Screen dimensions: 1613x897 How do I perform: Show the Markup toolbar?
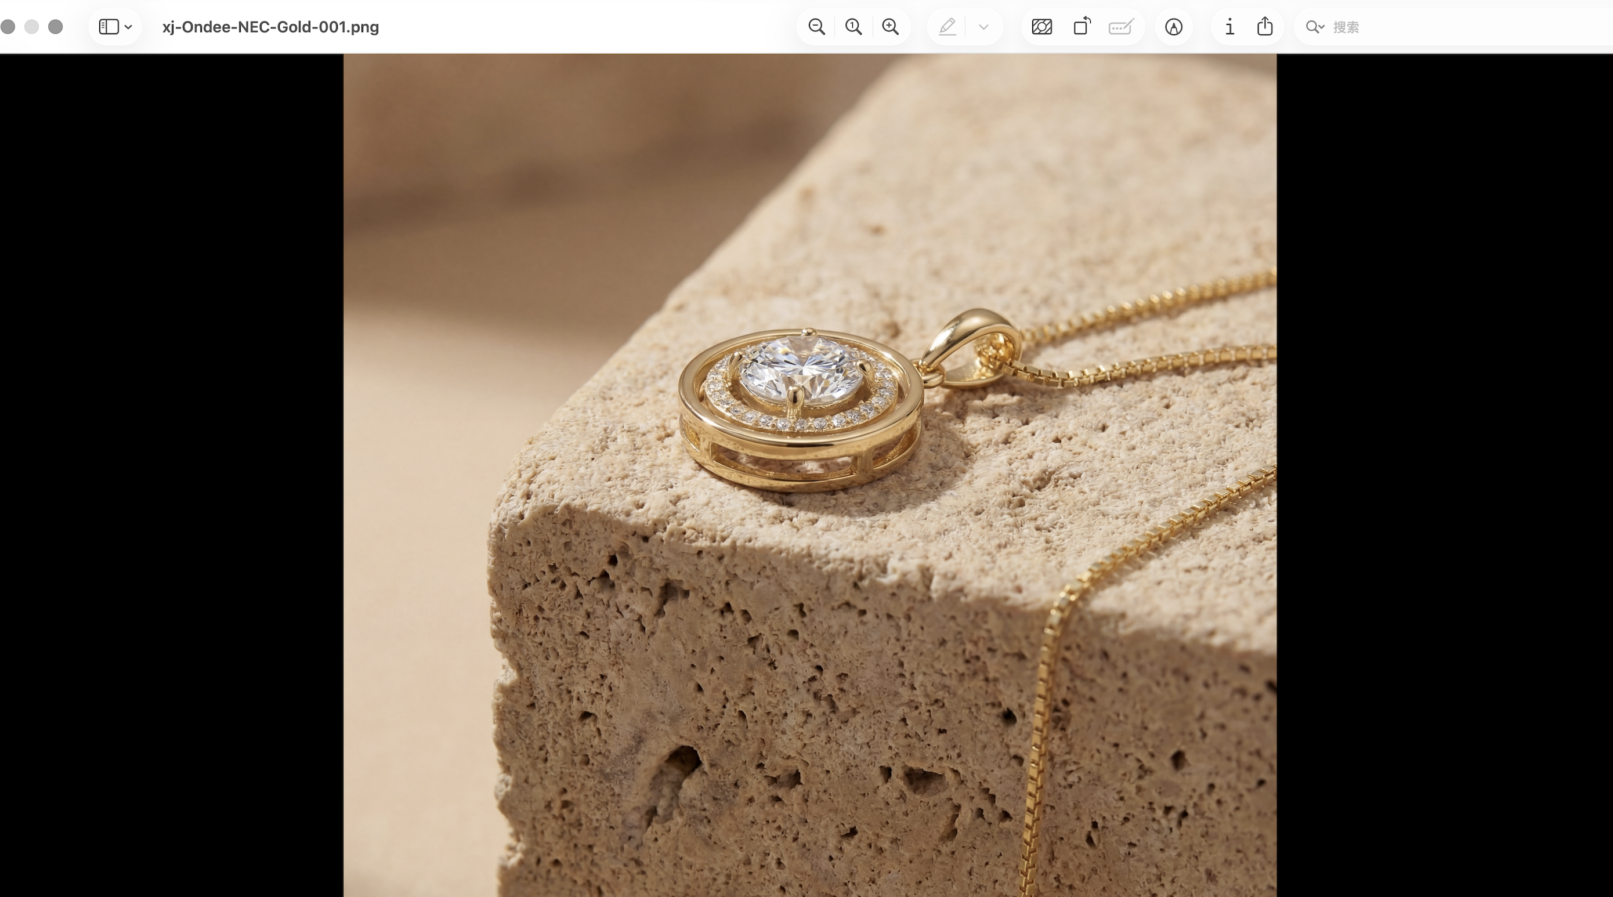coord(1173,27)
